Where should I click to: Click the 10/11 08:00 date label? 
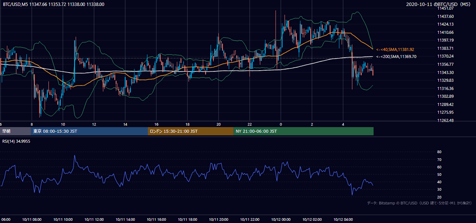coord(32,220)
